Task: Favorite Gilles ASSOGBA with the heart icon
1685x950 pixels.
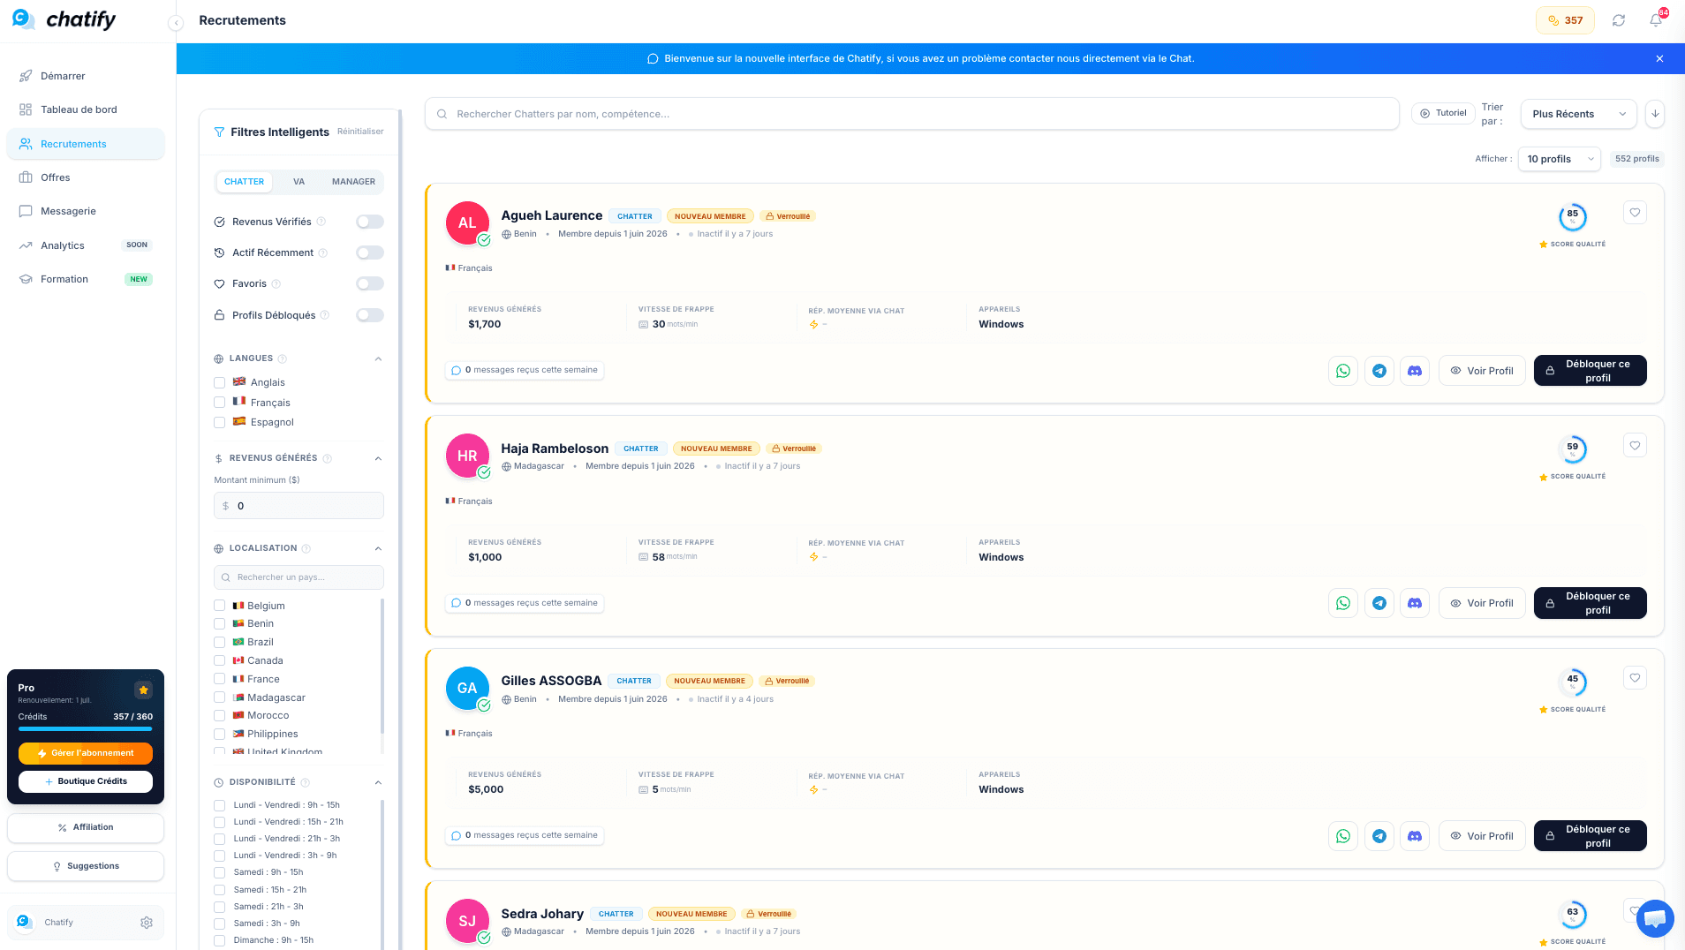Action: pyautogui.click(x=1635, y=678)
